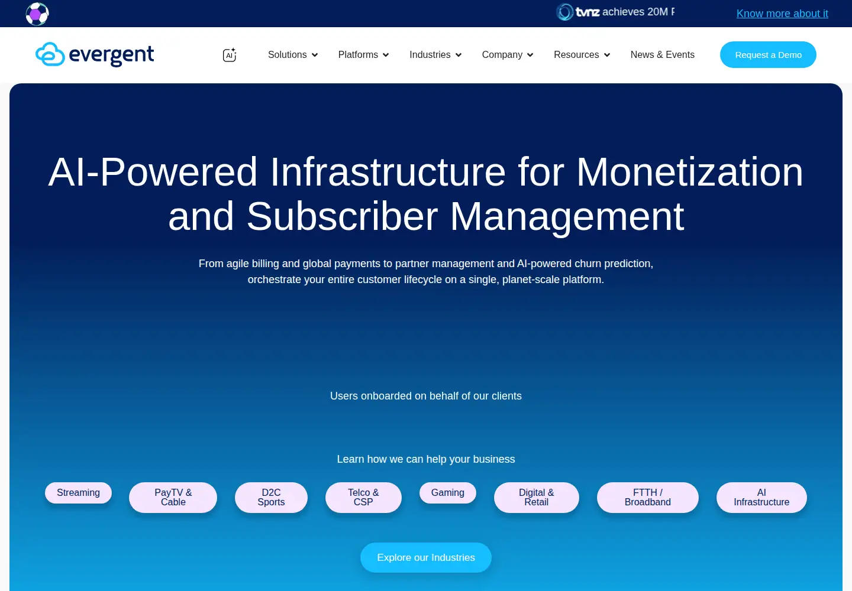The height and width of the screenshot is (591, 852).
Task: Click the 'AI-Powered Infrastructure' main headline
Action: [426, 194]
